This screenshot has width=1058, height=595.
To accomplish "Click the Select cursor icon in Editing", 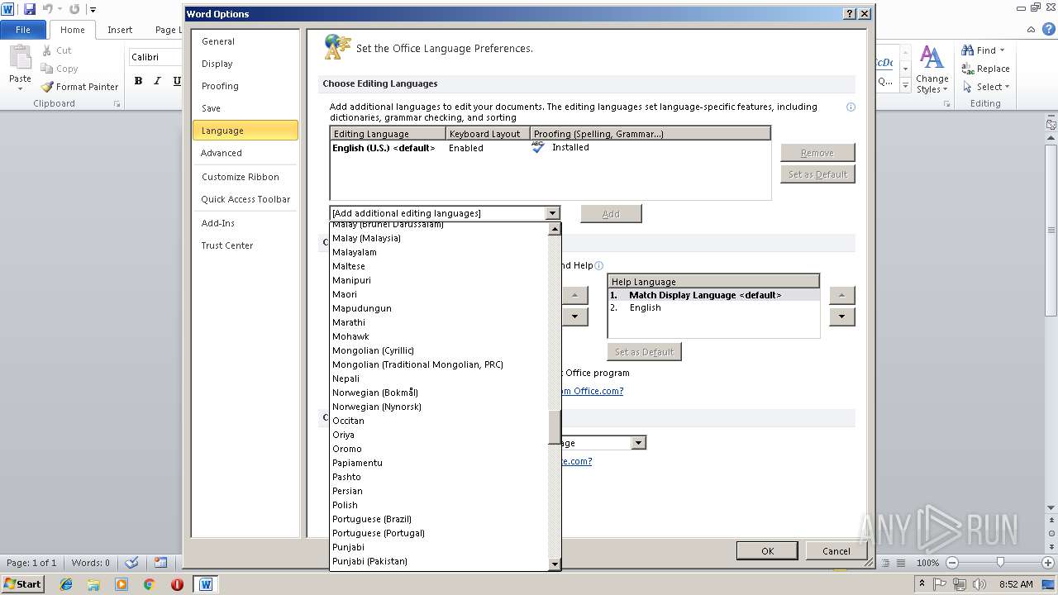I will pyautogui.click(x=967, y=87).
